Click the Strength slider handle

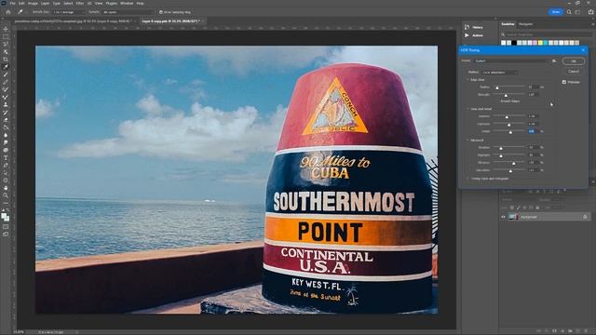[506, 95]
